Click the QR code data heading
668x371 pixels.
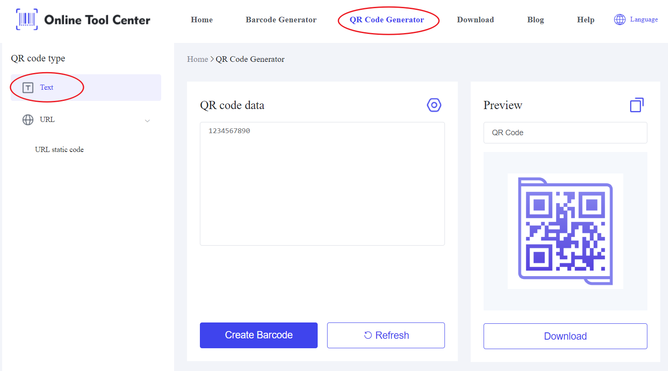click(232, 105)
